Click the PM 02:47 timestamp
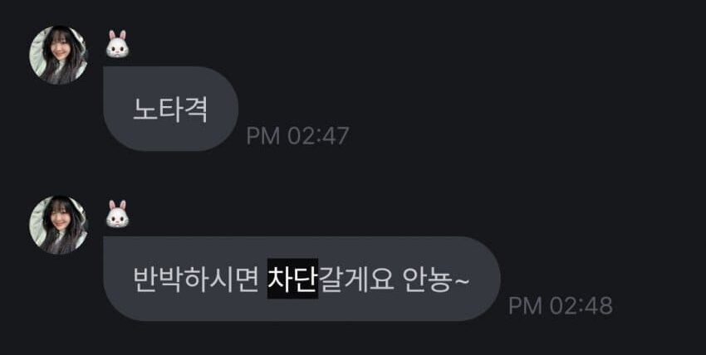 click(297, 136)
